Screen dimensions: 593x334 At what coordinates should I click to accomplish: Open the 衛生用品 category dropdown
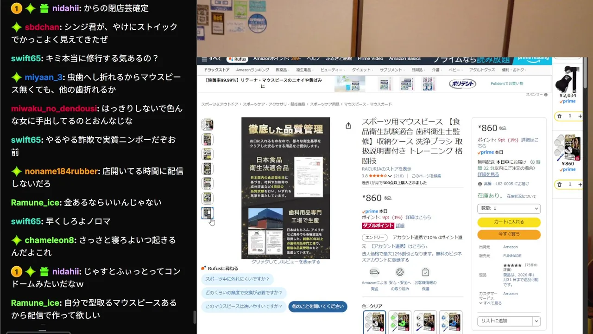tap(304, 70)
